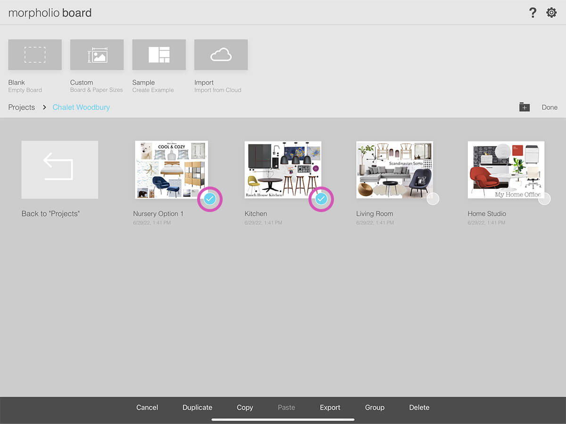
Task: Click the Back to Projects arrow tile
Action: [60, 170]
